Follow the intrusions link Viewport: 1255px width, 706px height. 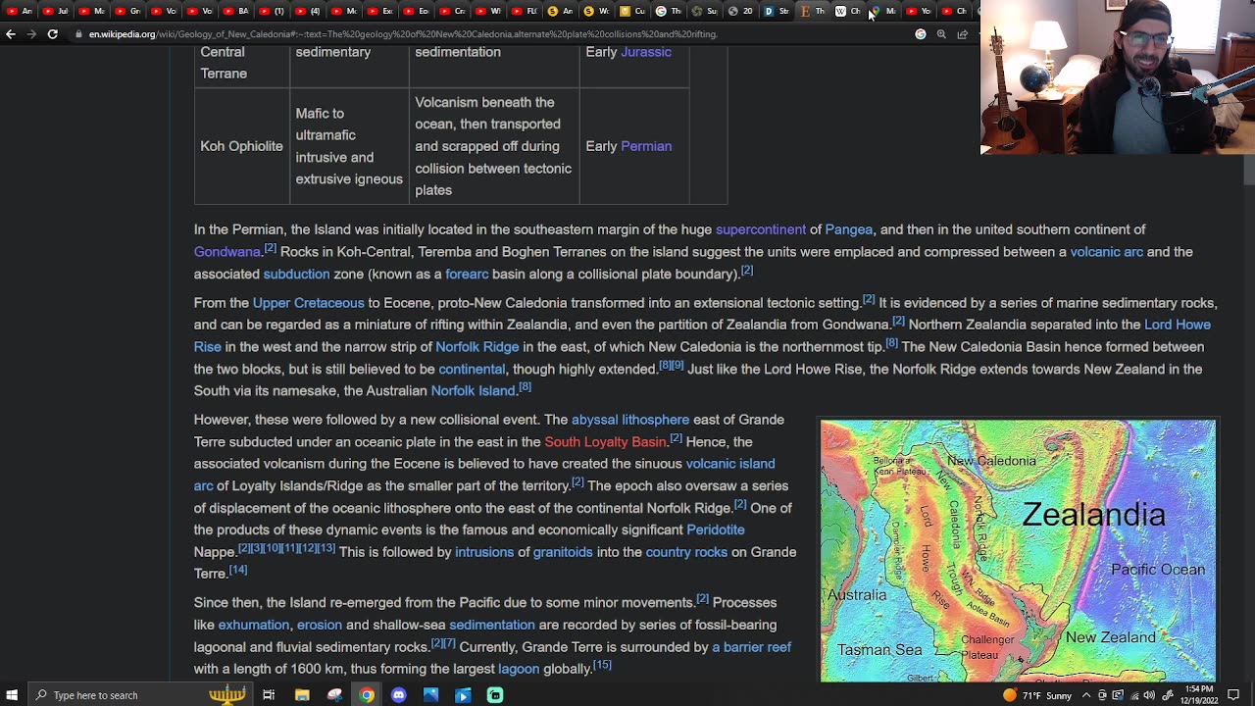pyautogui.click(x=483, y=552)
